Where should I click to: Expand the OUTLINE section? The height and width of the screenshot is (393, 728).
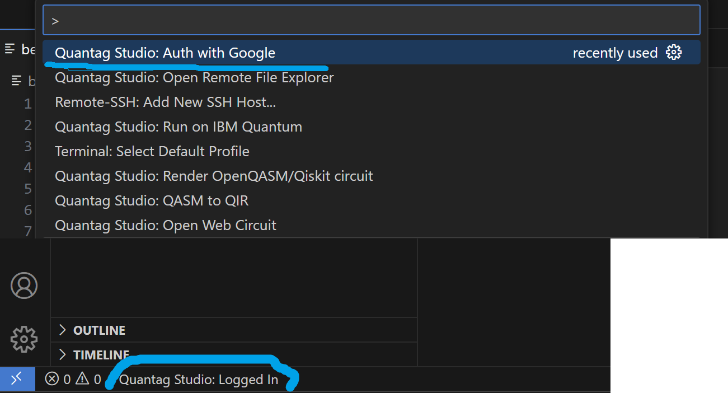(x=98, y=330)
